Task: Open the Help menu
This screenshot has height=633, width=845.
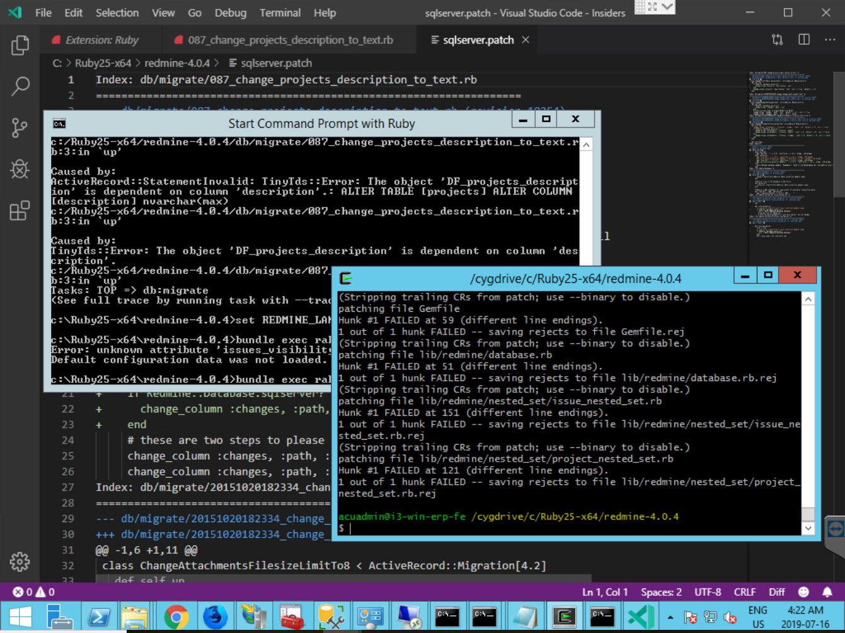Action: [325, 13]
